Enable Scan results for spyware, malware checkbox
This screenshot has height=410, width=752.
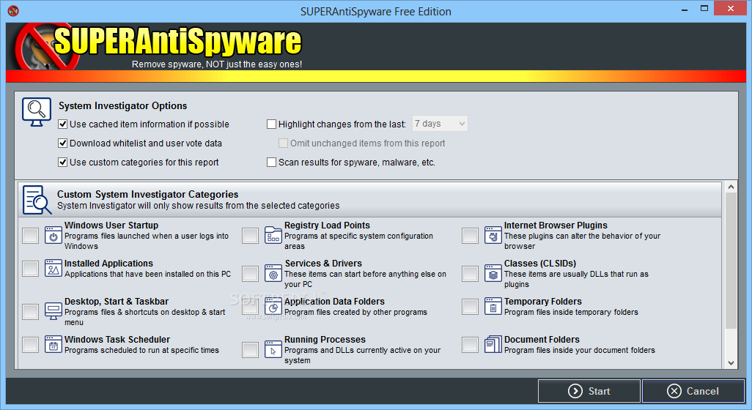(271, 163)
